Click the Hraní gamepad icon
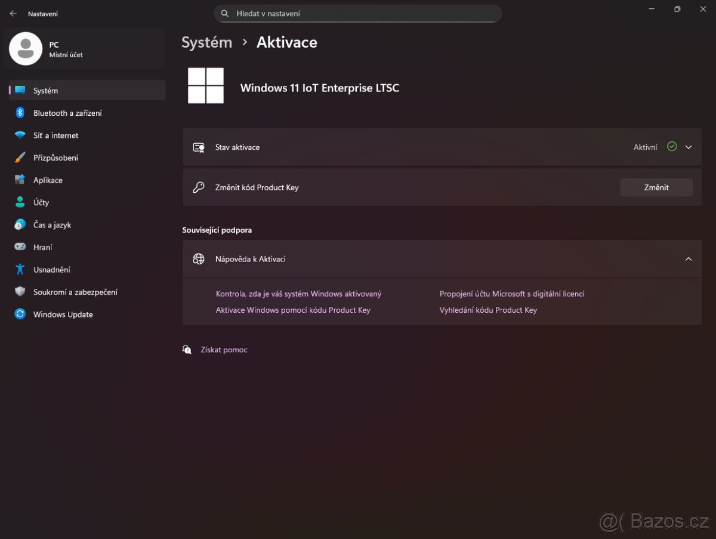 point(20,247)
